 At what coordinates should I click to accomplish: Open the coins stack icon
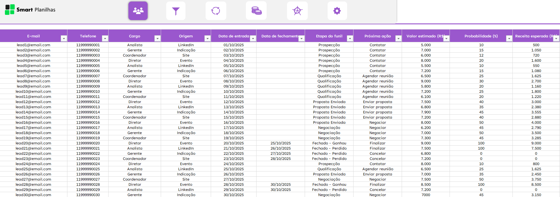256,11
